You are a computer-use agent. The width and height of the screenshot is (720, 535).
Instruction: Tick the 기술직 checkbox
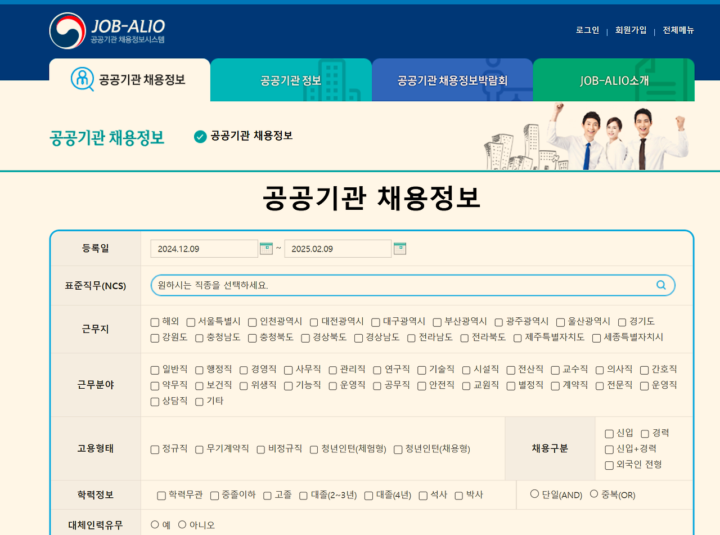(422, 370)
